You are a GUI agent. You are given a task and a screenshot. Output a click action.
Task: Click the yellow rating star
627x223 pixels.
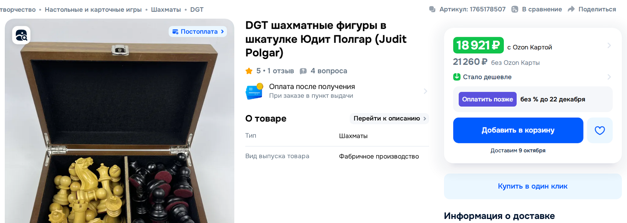coord(249,71)
